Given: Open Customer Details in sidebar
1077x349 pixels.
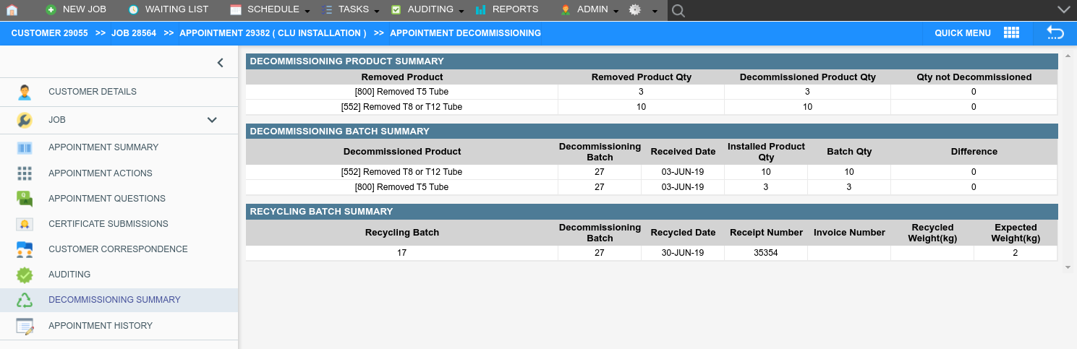Looking at the screenshot, I should pyautogui.click(x=93, y=92).
